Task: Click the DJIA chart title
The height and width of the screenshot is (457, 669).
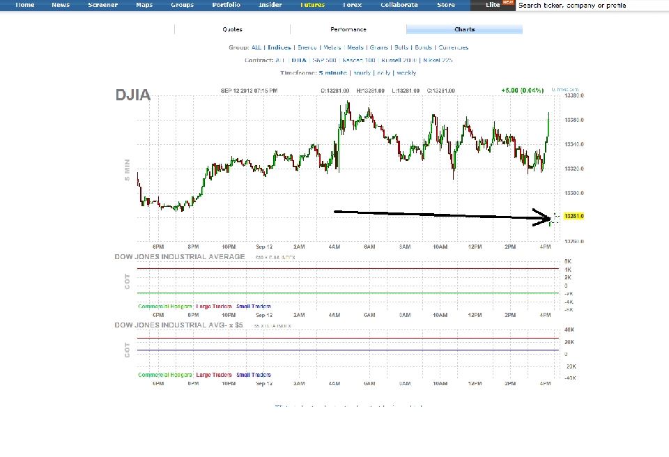Action: [132, 95]
